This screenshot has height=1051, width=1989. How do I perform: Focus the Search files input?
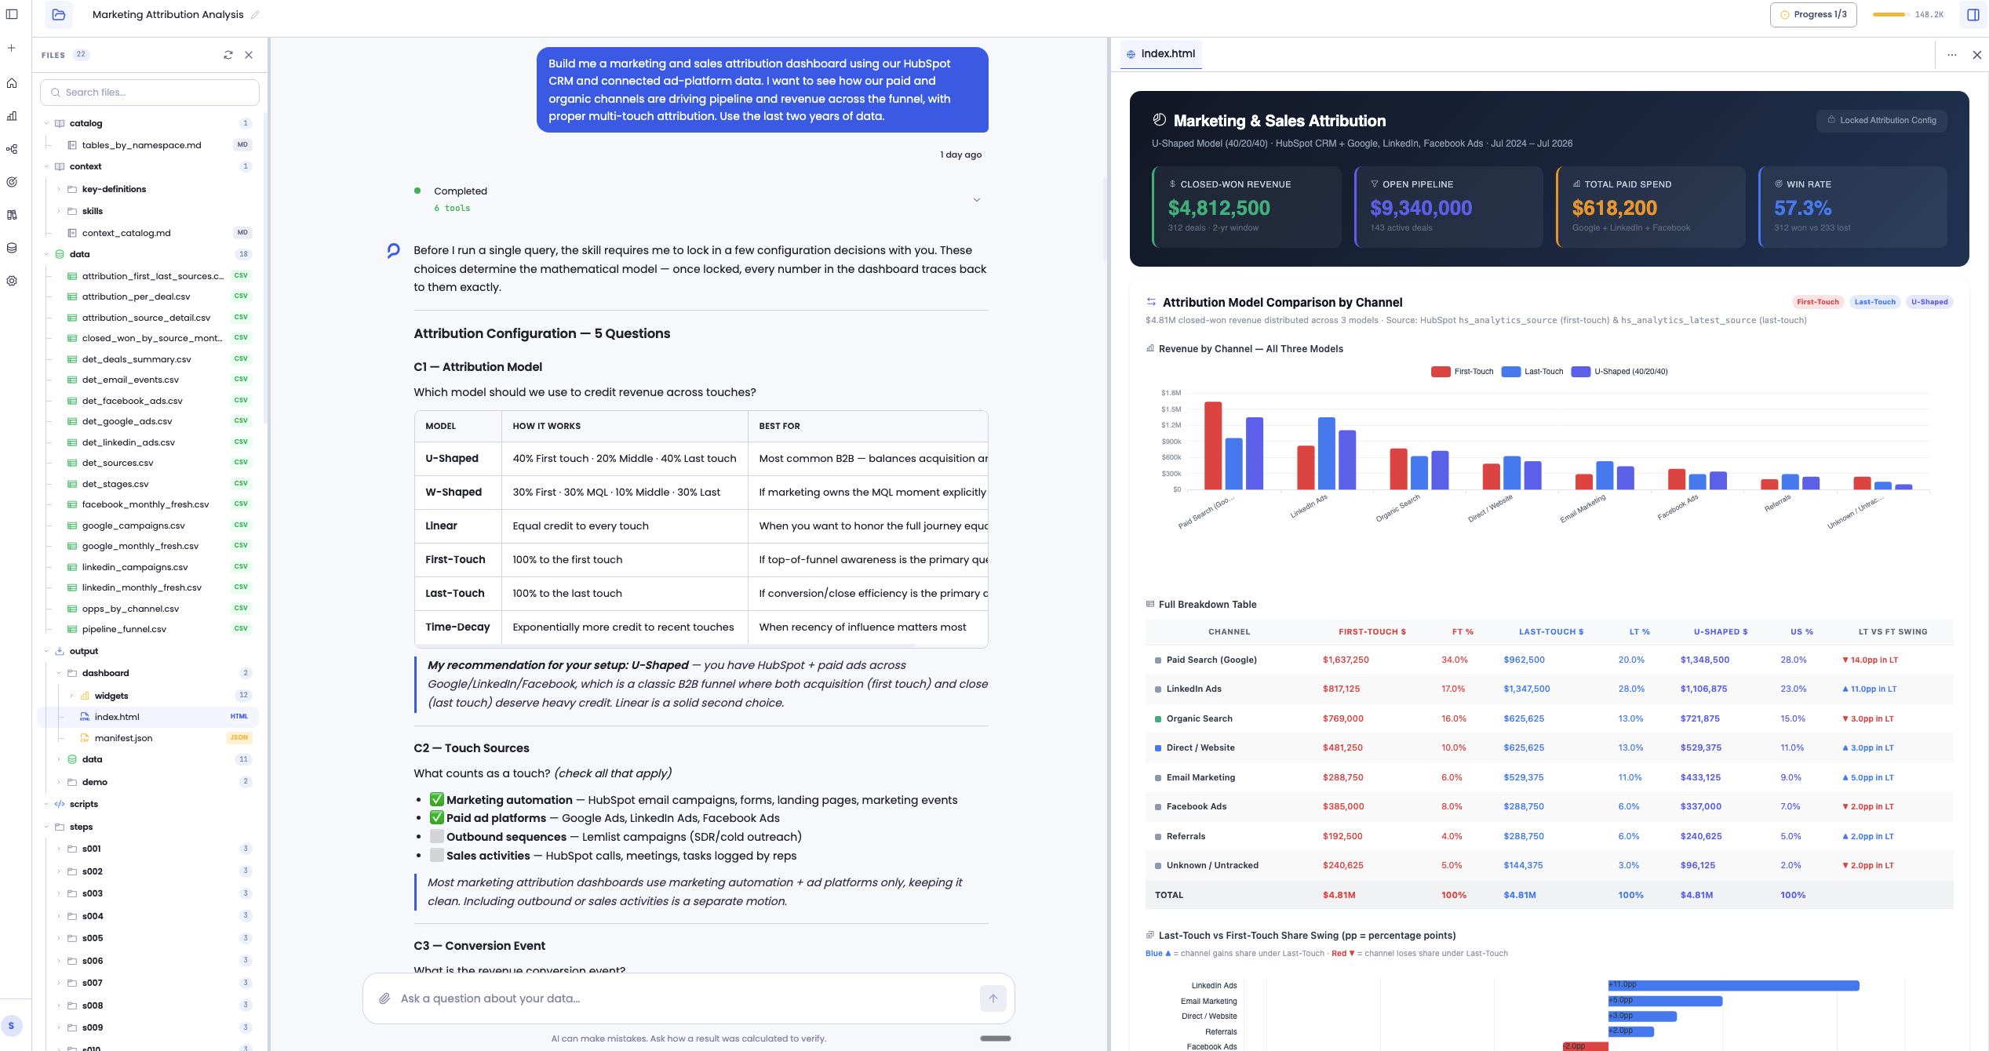click(x=150, y=93)
